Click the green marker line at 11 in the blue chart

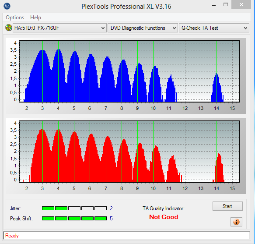pos(169,71)
